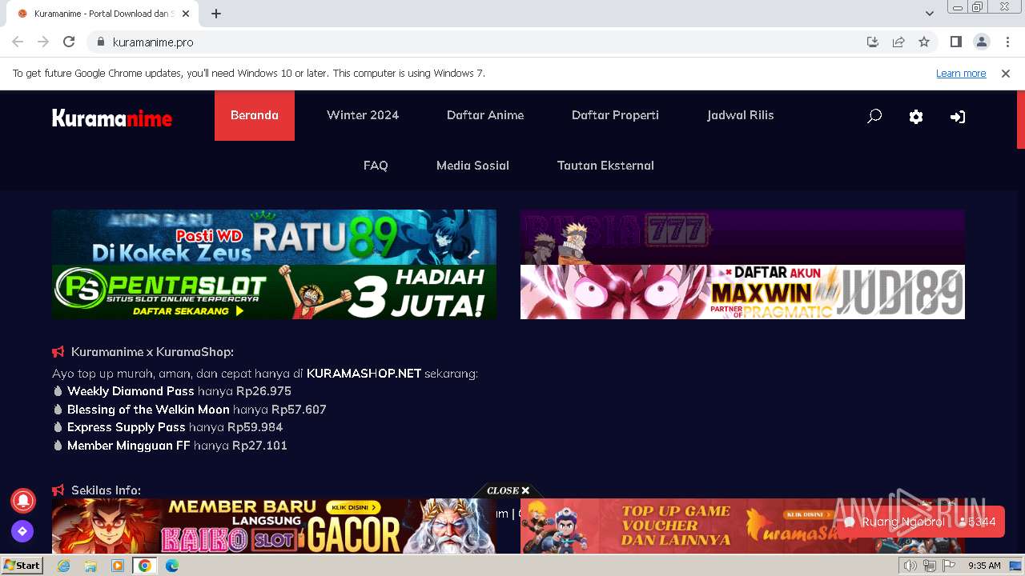Viewport: 1025px width, 576px height.
Task: Click Member Mingguan FF offer
Action: 128,446
